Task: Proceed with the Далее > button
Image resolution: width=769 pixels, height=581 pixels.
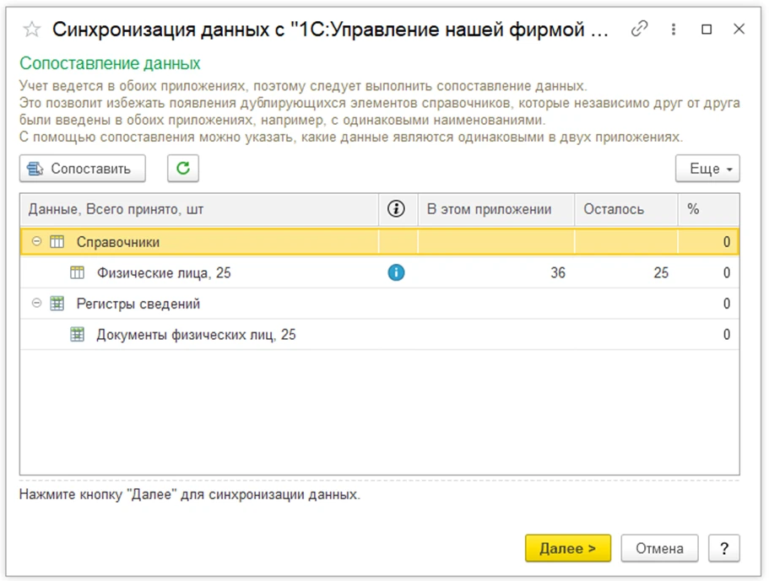Action: [568, 548]
